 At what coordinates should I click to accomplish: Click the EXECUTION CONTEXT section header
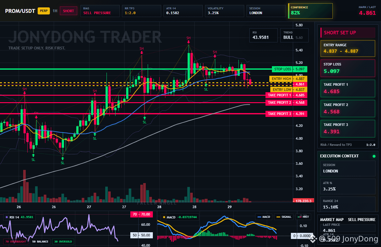coord(339,156)
